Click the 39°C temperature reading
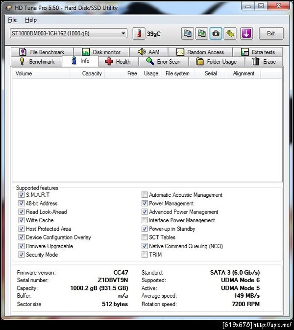The image size is (294, 330). click(154, 34)
